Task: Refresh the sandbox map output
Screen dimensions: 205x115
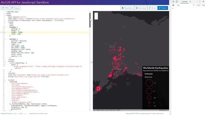Action: [x=163, y=8]
